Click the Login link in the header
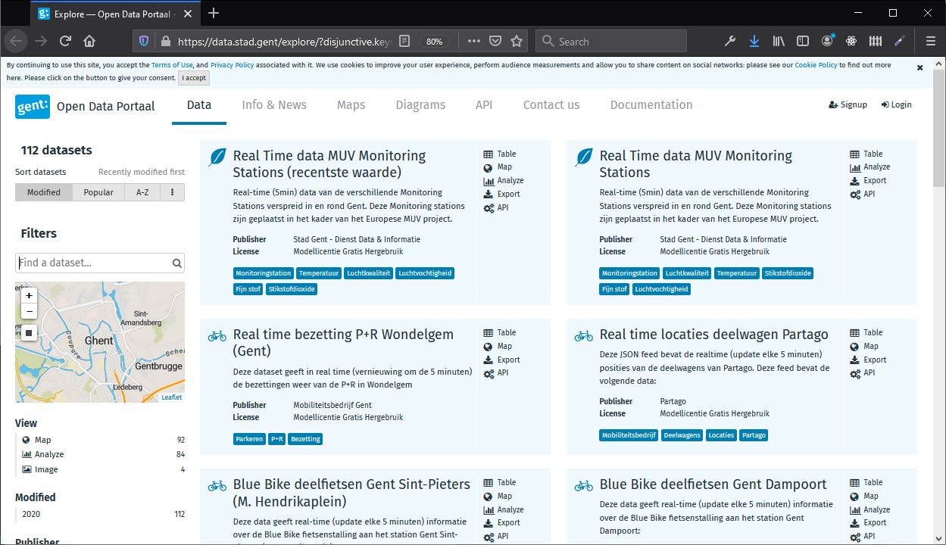 point(896,104)
